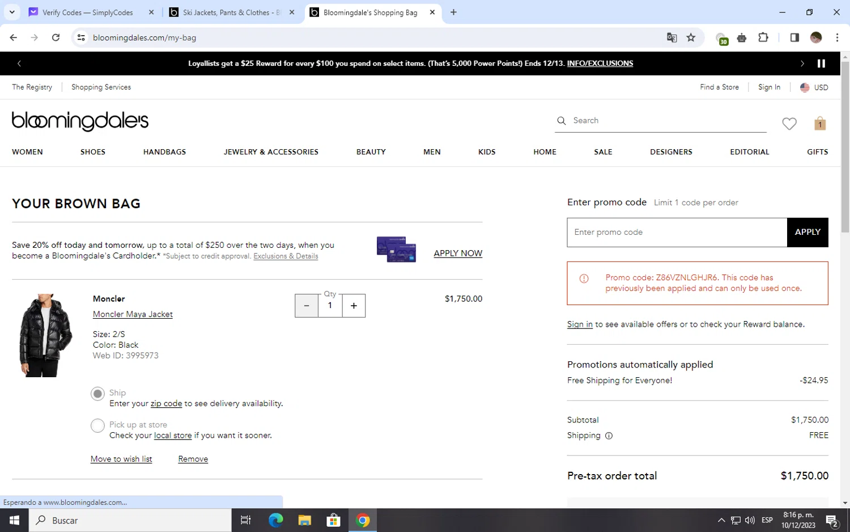Click the Shipping info icon
Viewport: 850px width, 532px height.
point(609,436)
